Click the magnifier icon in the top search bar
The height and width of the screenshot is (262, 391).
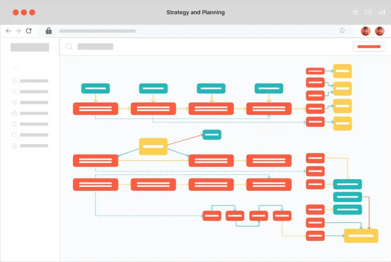tap(69, 46)
